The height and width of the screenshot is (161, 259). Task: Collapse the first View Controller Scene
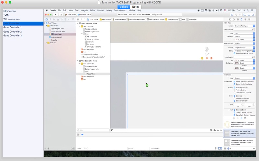pos(78,23)
